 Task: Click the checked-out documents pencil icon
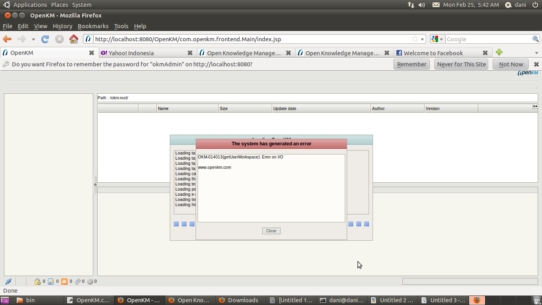point(51,282)
